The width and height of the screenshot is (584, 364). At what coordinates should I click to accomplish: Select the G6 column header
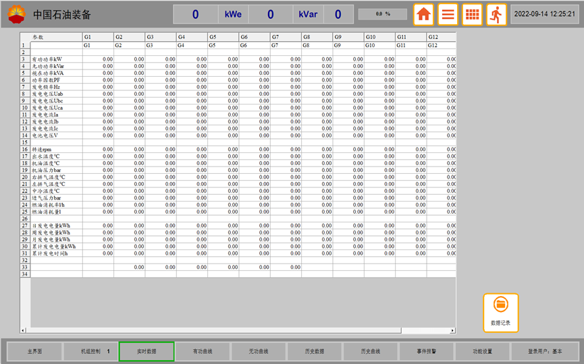[x=255, y=37]
